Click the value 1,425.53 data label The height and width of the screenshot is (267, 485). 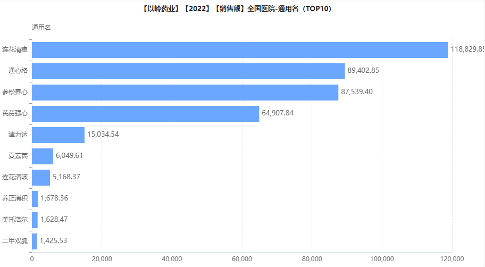pos(53,241)
